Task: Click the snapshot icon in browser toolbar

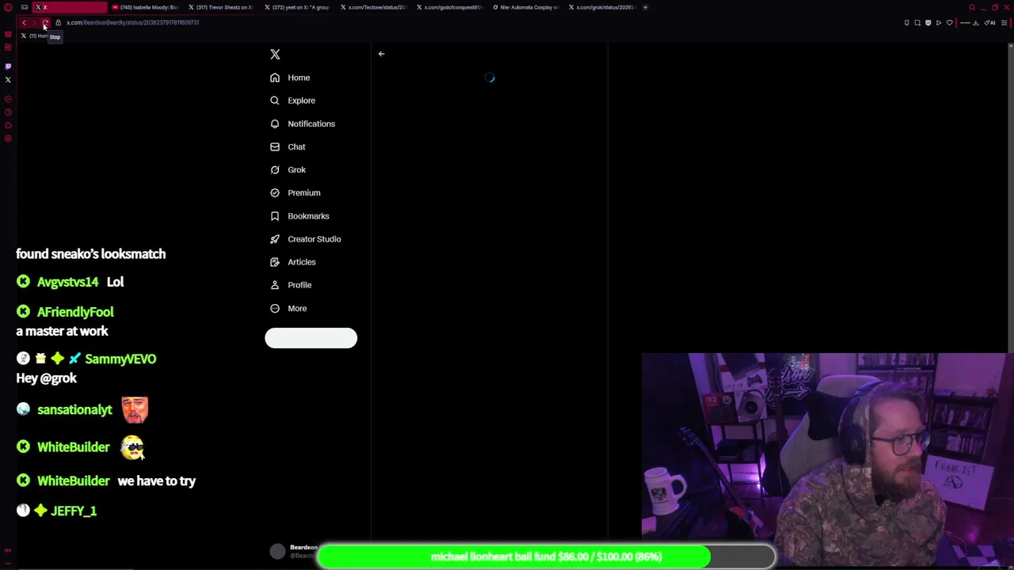Action: tap(917, 22)
